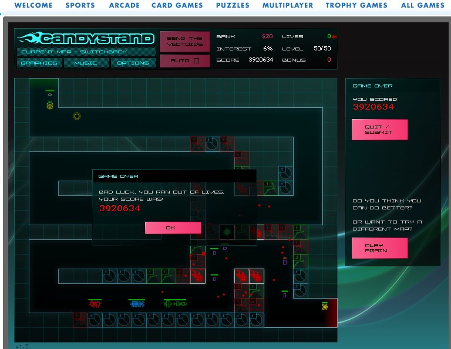The height and width of the screenshot is (349, 451).
Task: Click the Candystand flame logo
Action: click(86, 39)
